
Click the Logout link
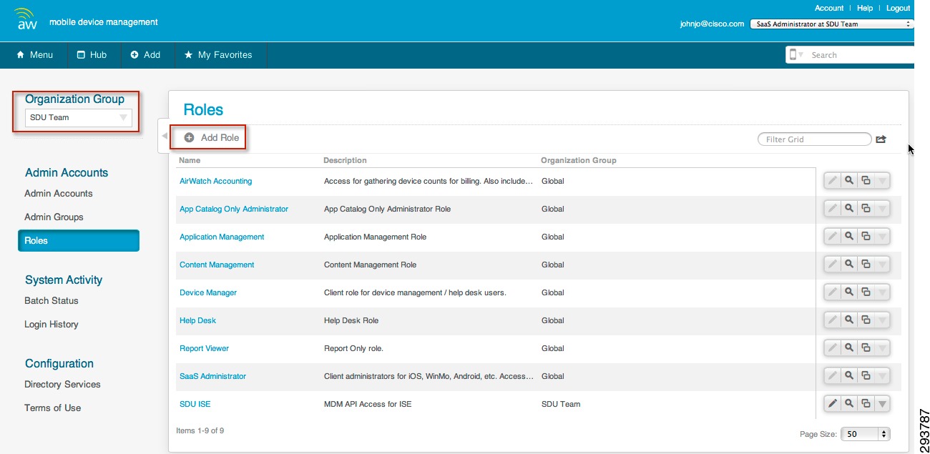[x=899, y=9]
